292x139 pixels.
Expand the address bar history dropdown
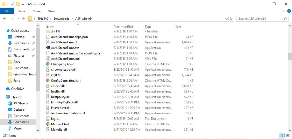(227, 19)
